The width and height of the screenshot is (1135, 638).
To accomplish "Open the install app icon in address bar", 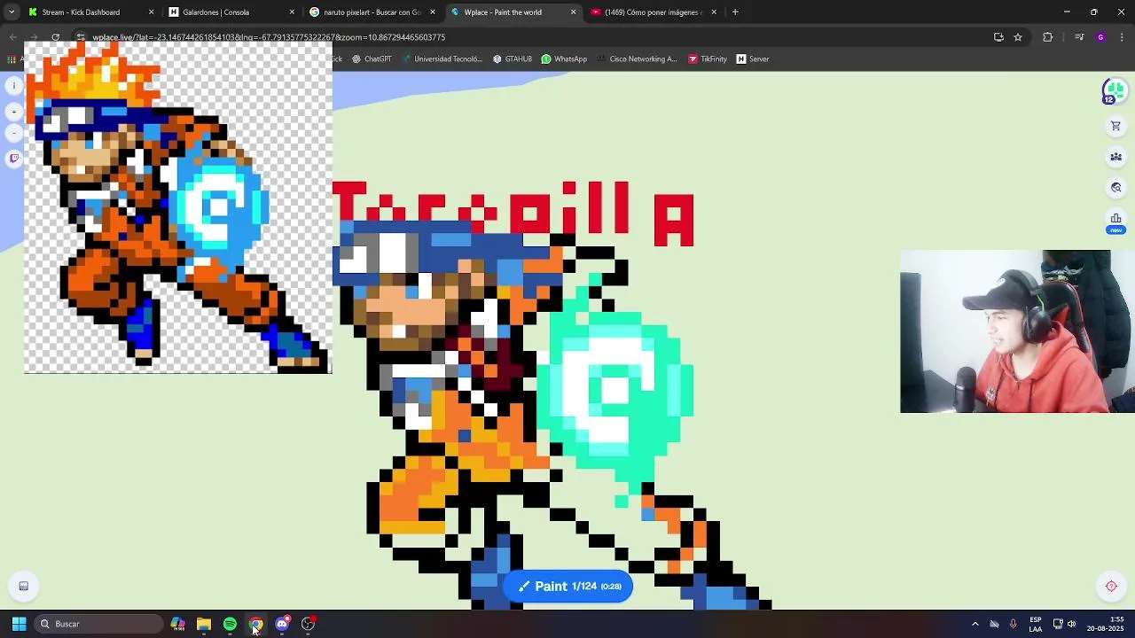I will point(998,37).
